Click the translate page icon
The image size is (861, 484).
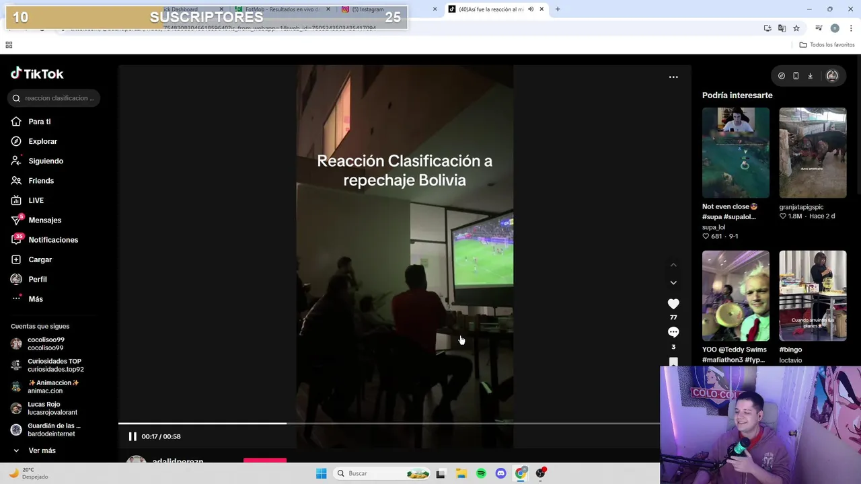pyautogui.click(x=782, y=28)
